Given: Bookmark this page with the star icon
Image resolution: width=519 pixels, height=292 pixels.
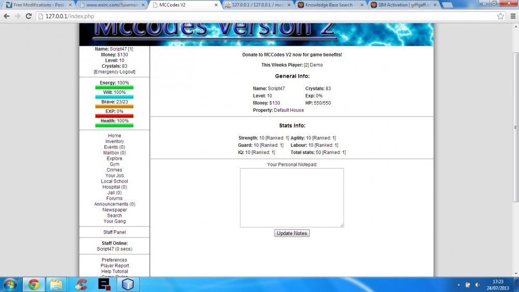Looking at the screenshot, I should coord(500,16).
